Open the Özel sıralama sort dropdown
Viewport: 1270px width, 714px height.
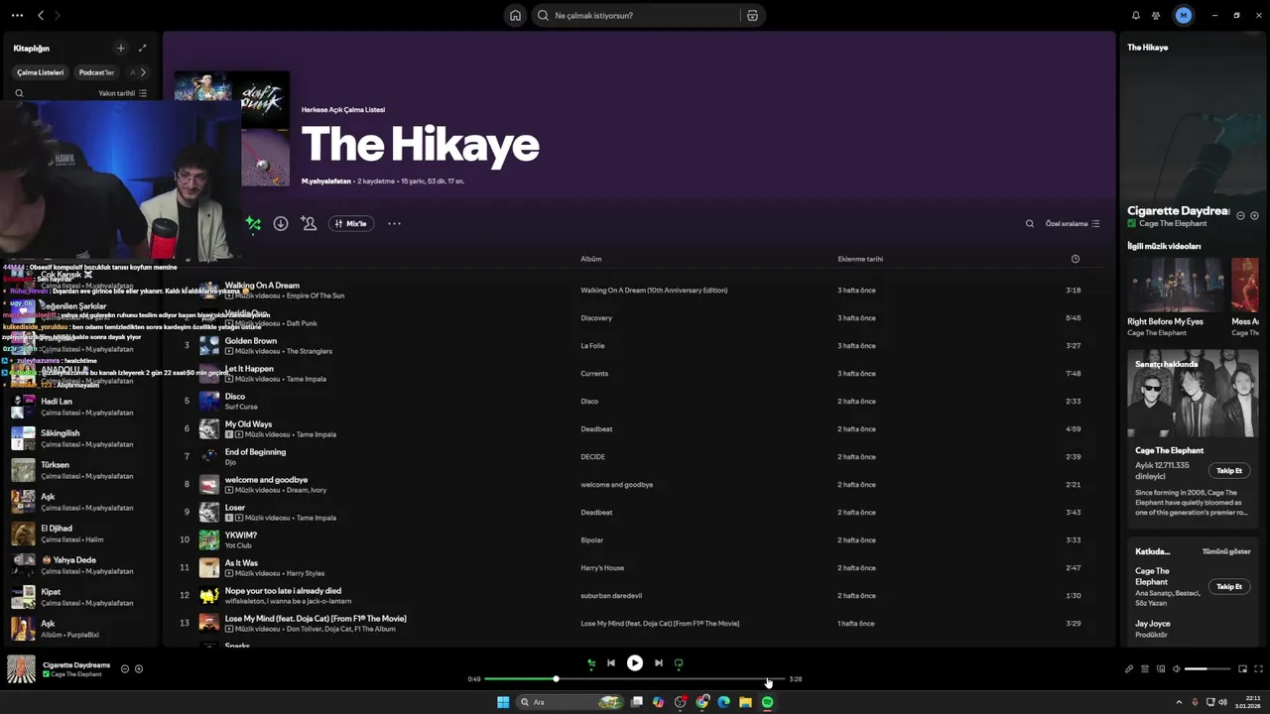pyautogui.click(x=1073, y=224)
